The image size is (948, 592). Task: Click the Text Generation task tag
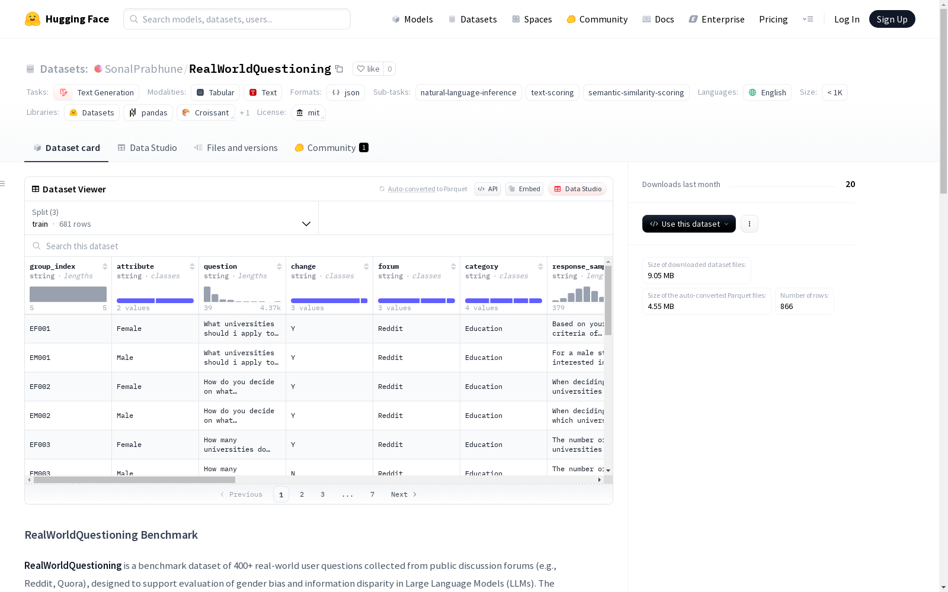point(97,92)
